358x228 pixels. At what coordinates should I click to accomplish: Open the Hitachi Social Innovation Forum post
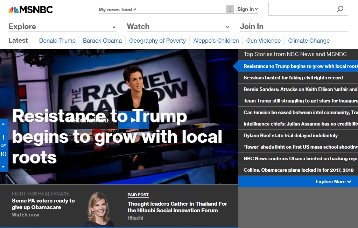[x=177, y=207]
